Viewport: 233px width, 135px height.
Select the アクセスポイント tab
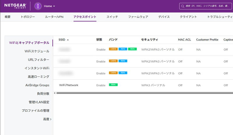85,17
